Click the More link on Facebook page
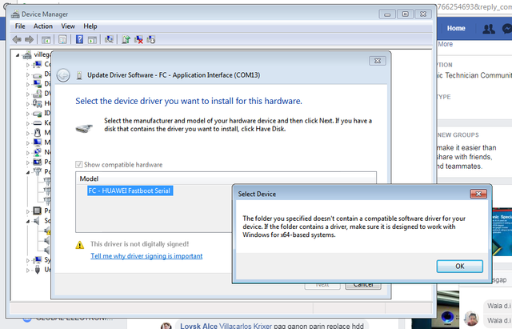 pos(446,44)
